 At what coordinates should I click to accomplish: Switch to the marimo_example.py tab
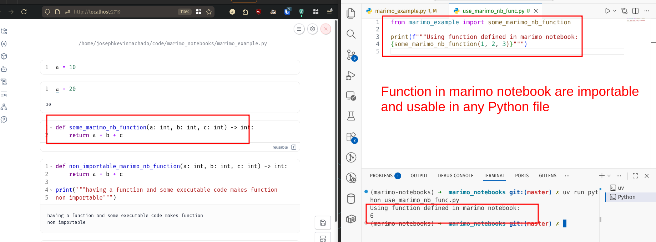(x=400, y=11)
